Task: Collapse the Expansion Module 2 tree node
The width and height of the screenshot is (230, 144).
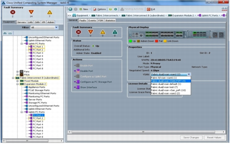Action: click(18, 84)
